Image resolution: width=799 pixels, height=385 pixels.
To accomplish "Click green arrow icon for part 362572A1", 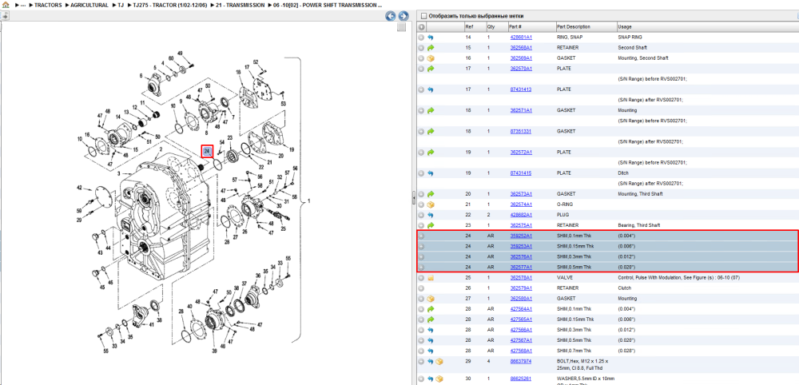I will (430, 153).
